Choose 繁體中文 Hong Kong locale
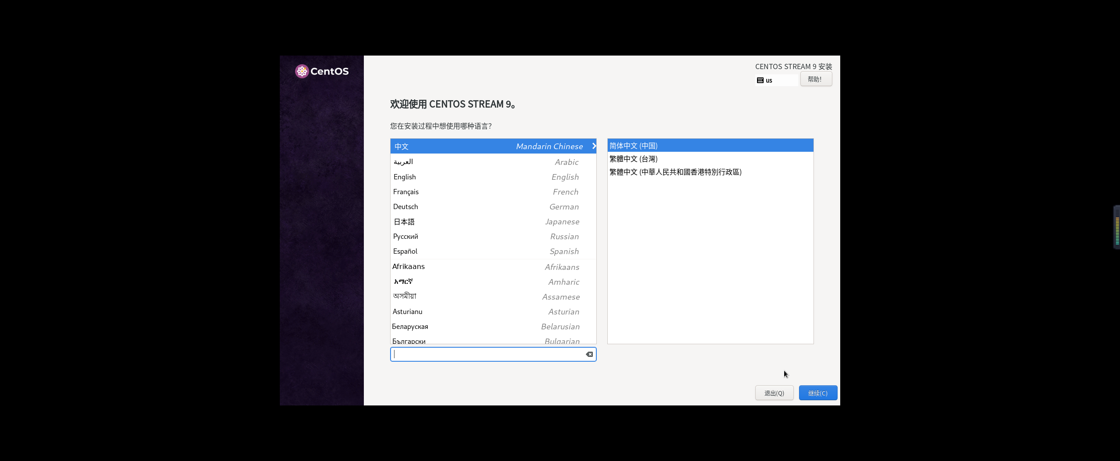1120x461 pixels. tap(710, 172)
